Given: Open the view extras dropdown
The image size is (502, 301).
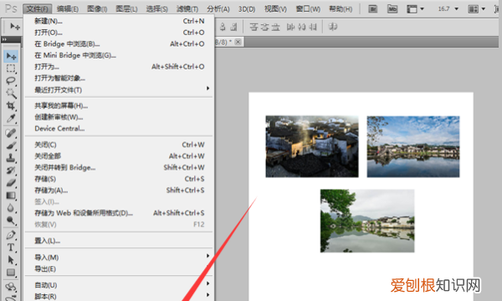Looking at the screenshot, I should coord(416,9).
